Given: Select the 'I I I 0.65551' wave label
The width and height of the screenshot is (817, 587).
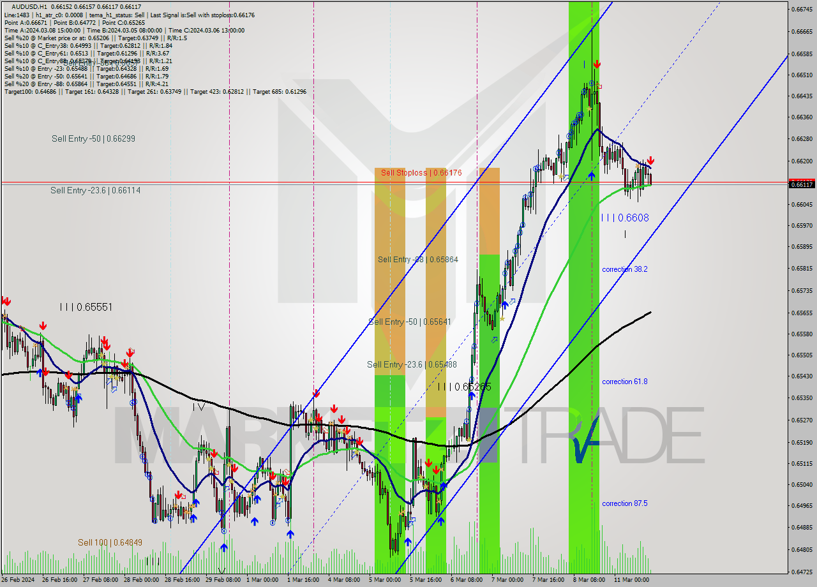Looking at the screenshot, I should [86, 307].
